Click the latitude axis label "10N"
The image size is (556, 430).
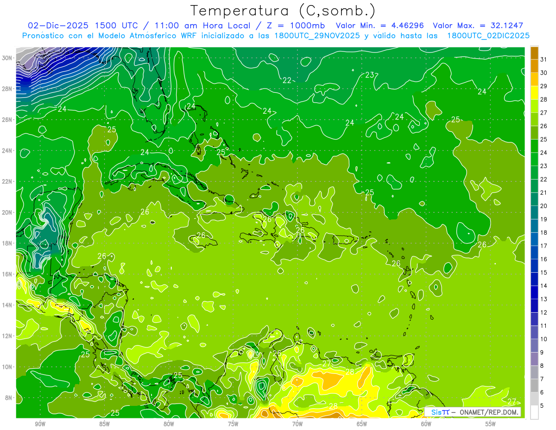[x=8, y=367]
